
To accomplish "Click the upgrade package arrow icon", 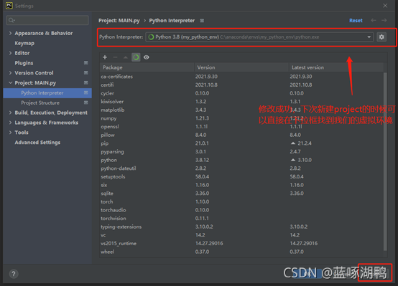I will [126, 57].
